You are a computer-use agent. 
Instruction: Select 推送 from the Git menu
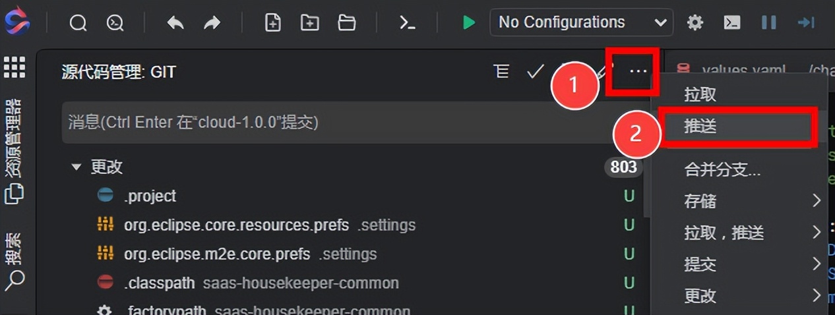click(x=700, y=127)
